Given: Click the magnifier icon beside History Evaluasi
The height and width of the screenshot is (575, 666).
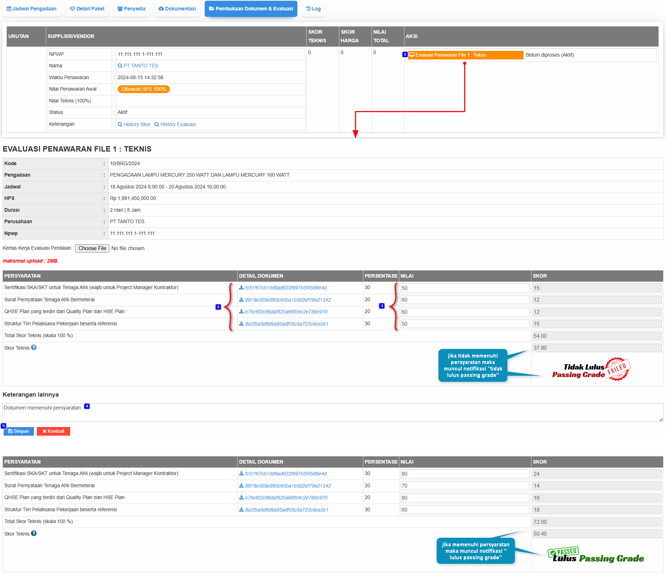Looking at the screenshot, I should 157,125.
